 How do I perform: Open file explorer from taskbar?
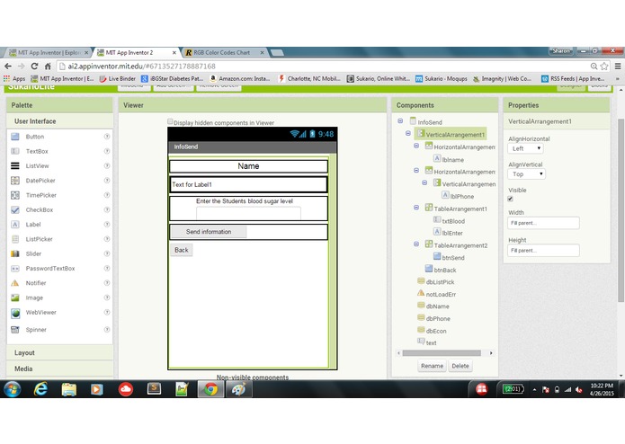click(69, 389)
